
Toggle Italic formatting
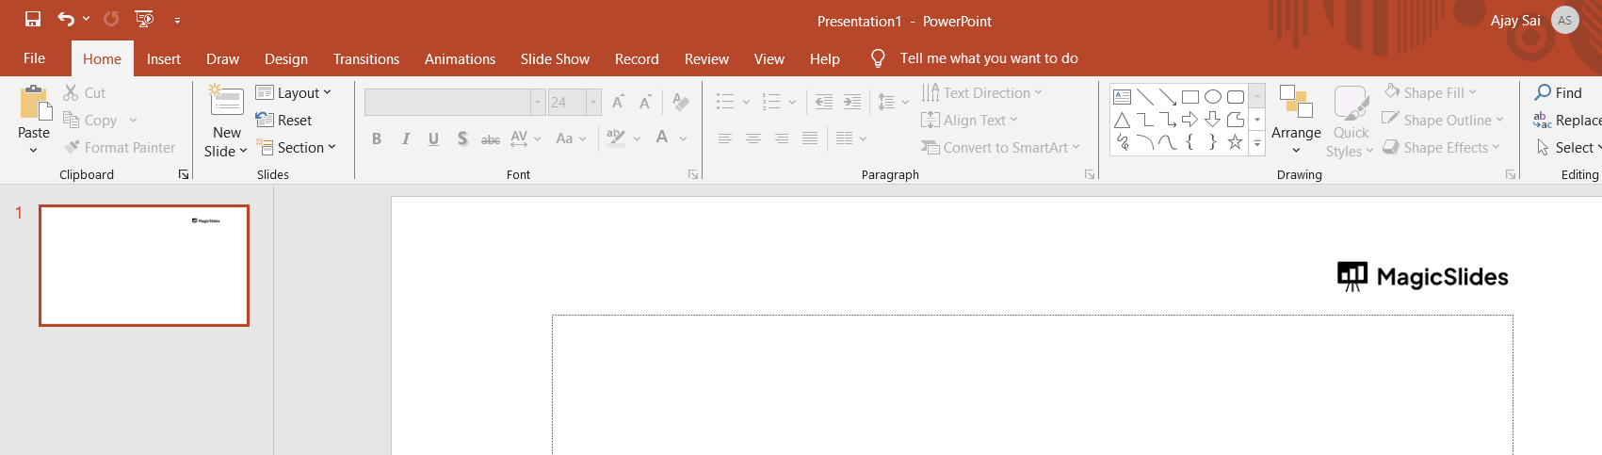pos(406,138)
